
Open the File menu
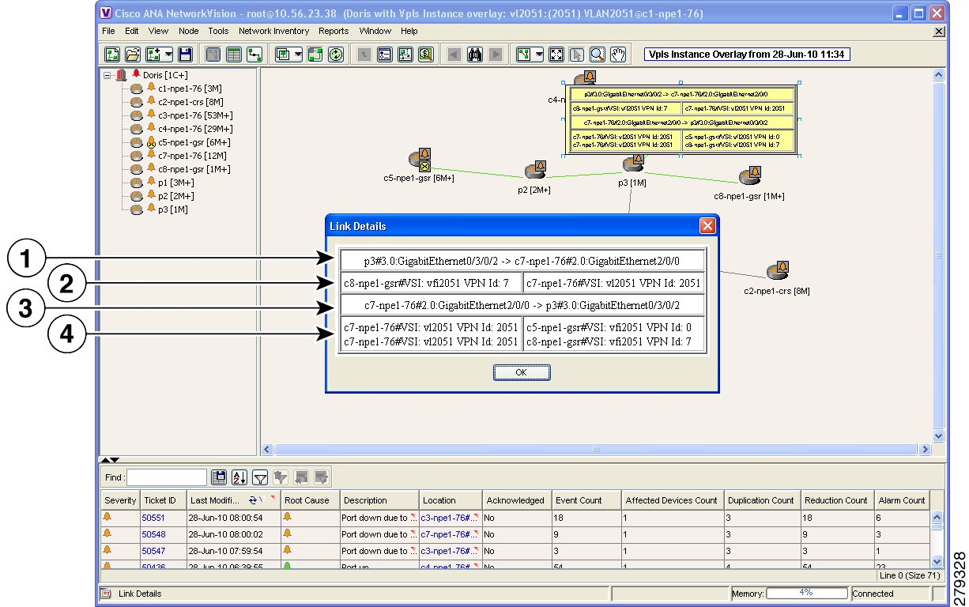(108, 32)
